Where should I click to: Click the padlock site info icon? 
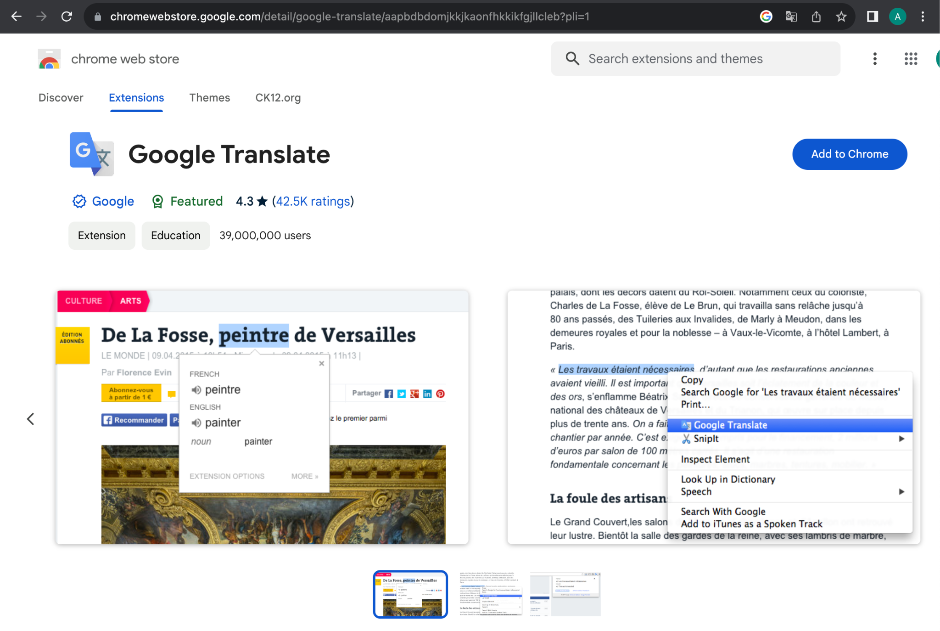tap(97, 17)
